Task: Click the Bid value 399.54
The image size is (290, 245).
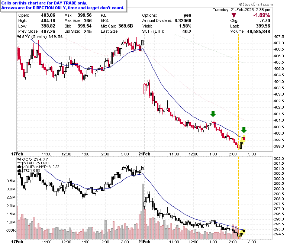Action: tap(84, 26)
